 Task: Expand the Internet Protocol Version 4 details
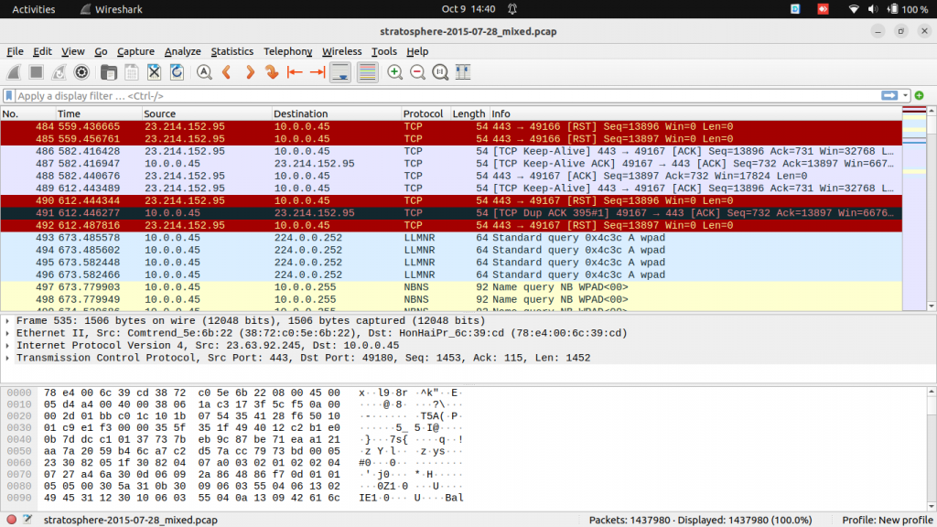click(7, 345)
